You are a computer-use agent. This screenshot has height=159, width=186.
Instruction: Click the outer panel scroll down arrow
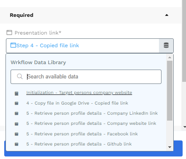(x=185, y=127)
